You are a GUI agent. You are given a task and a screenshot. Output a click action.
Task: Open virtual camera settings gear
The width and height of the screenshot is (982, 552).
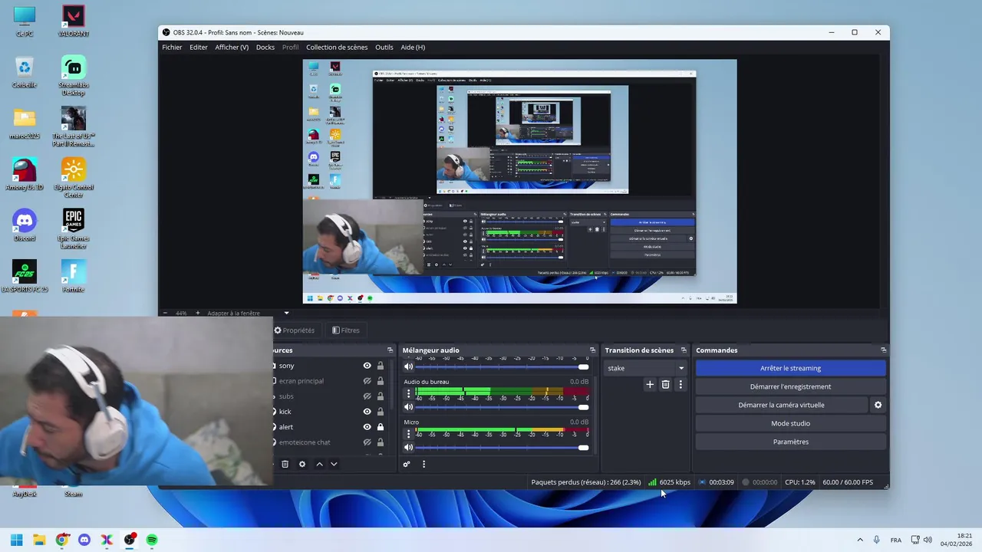pyautogui.click(x=878, y=405)
